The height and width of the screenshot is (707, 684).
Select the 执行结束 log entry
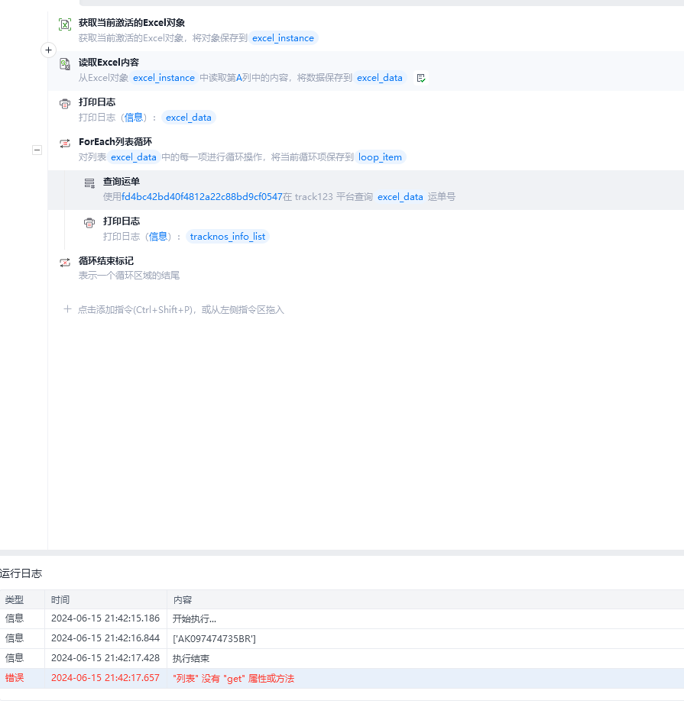(191, 659)
